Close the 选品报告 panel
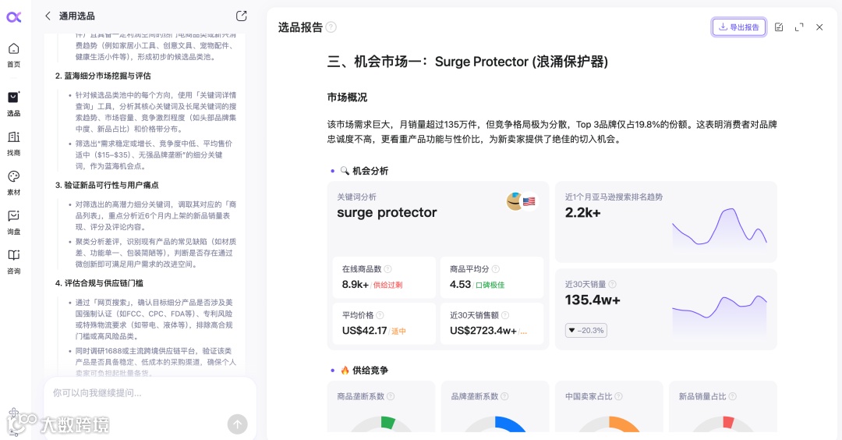The width and height of the screenshot is (842, 440). [819, 27]
